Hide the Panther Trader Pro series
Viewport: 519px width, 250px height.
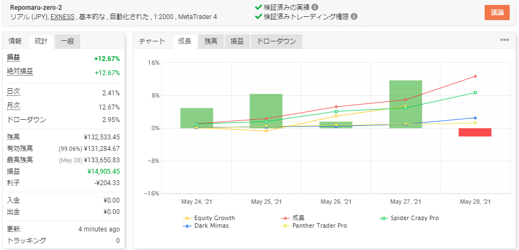tap(319, 225)
